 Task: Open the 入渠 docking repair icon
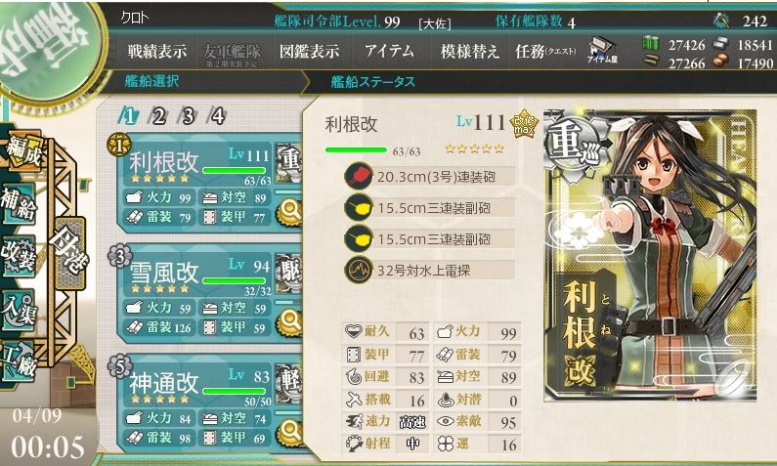19,309
